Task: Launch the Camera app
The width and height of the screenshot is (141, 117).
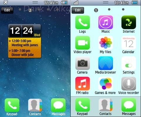Action: coord(83,63)
